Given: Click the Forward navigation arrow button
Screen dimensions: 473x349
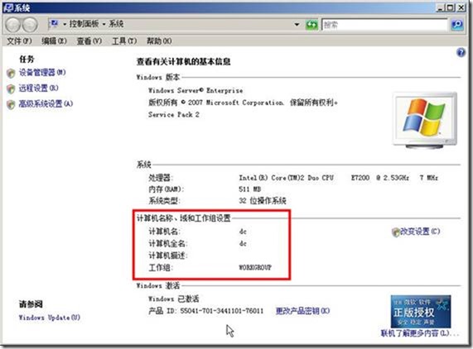Looking at the screenshot, I should 30,25.
